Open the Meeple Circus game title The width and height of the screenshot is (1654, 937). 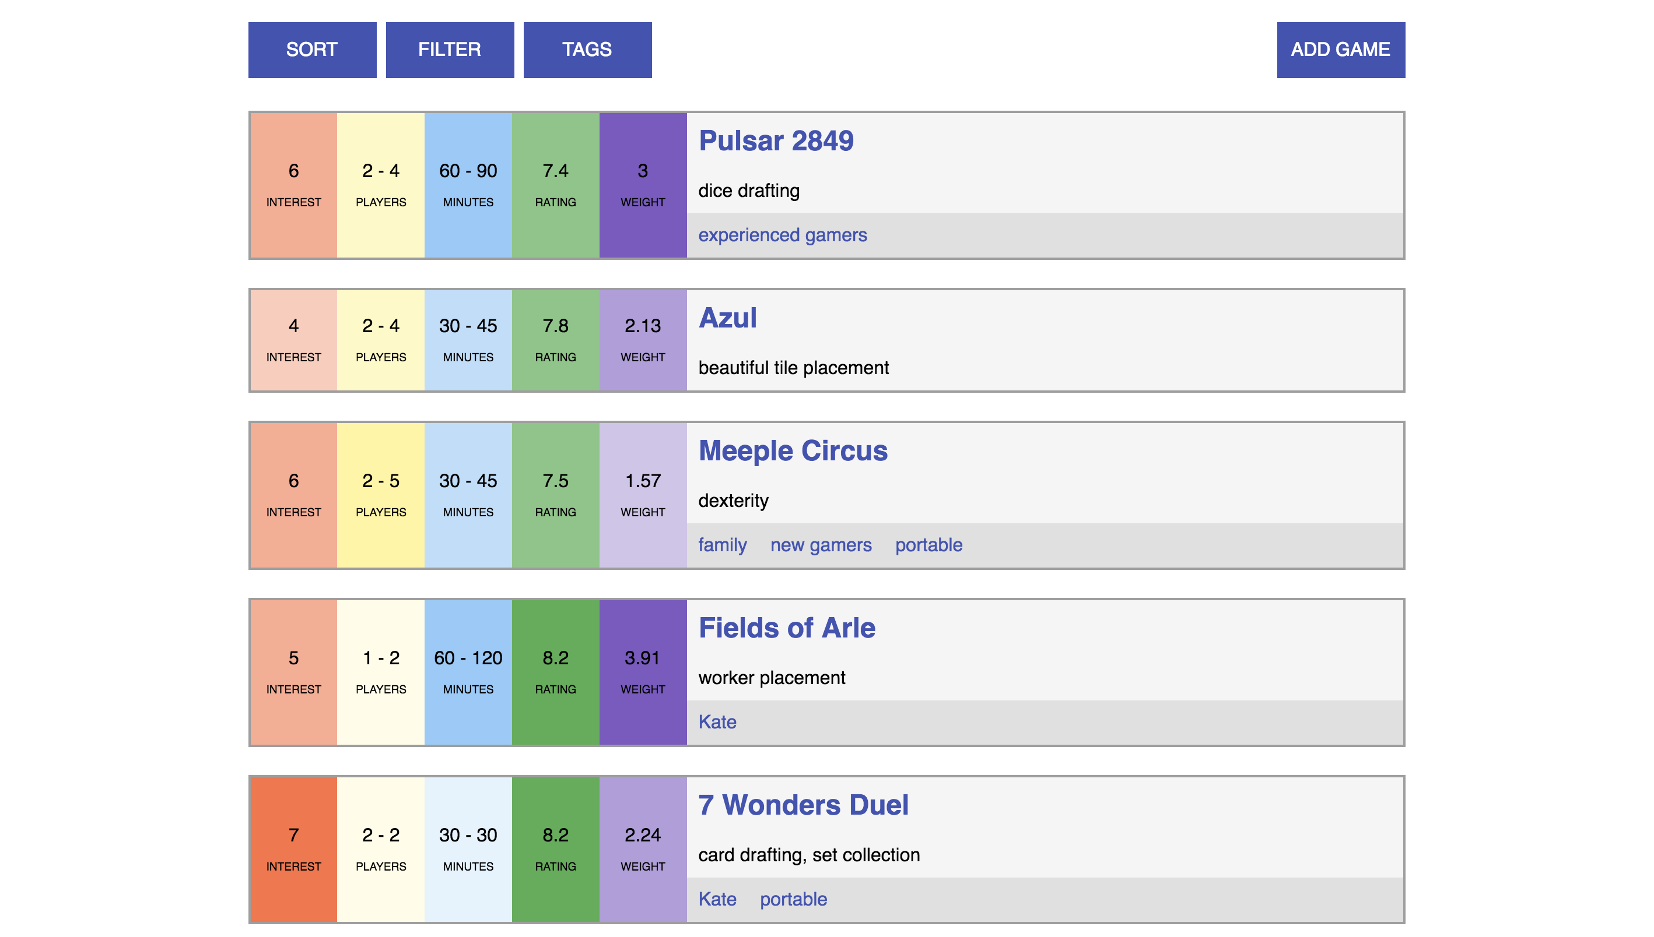(793, 450)
